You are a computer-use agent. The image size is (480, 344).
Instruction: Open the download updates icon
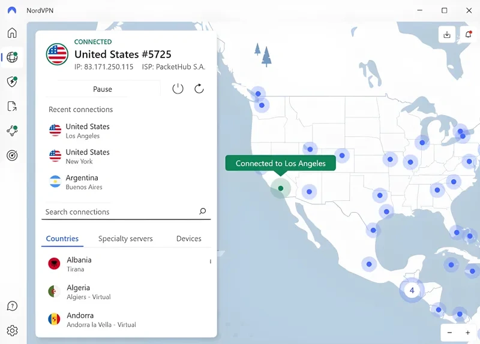pos(447,34)
